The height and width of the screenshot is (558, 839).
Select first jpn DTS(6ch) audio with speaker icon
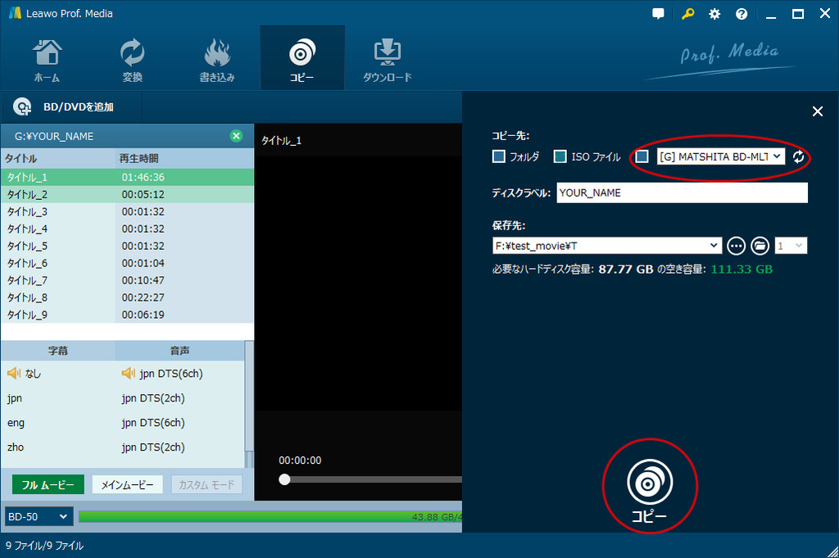pyautogui.click(x=162, y=374)
